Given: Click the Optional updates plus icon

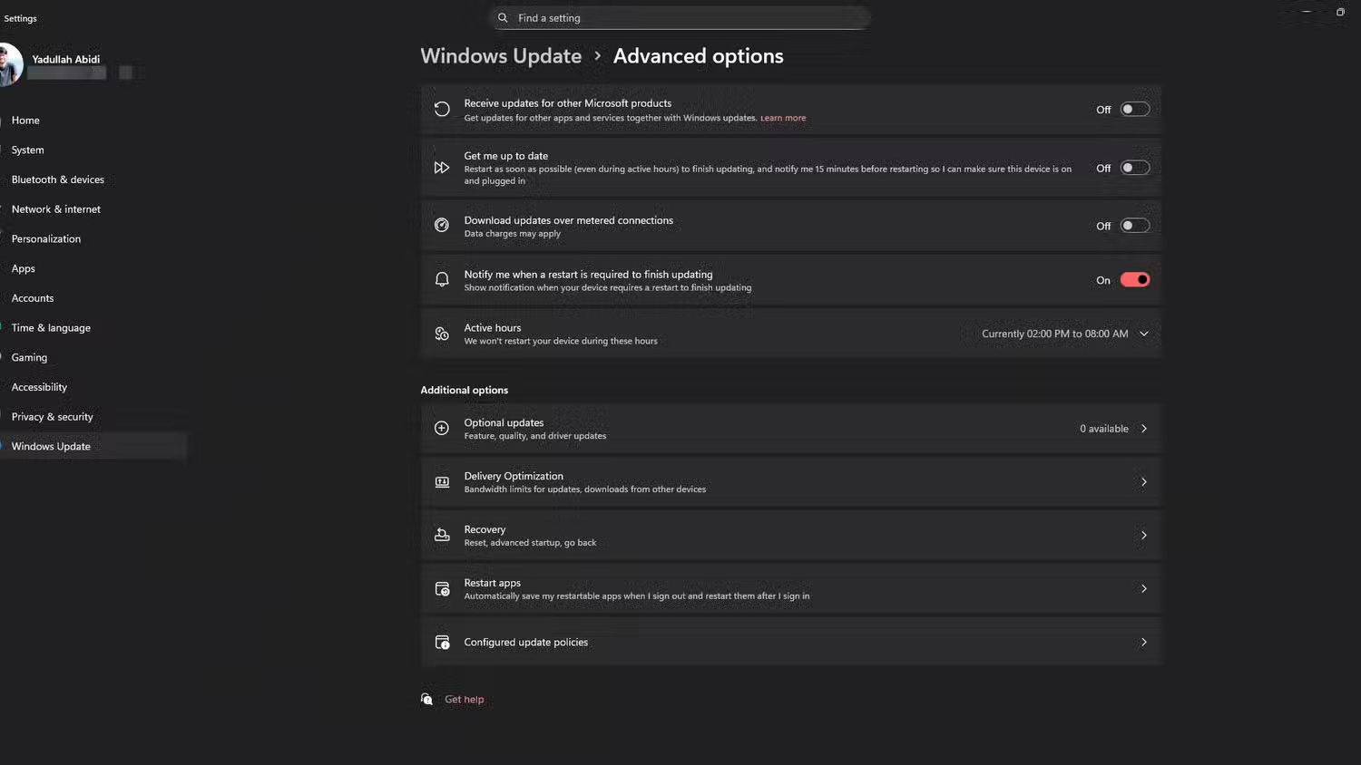Looking at the screenshot, I should tap(442, 428).
